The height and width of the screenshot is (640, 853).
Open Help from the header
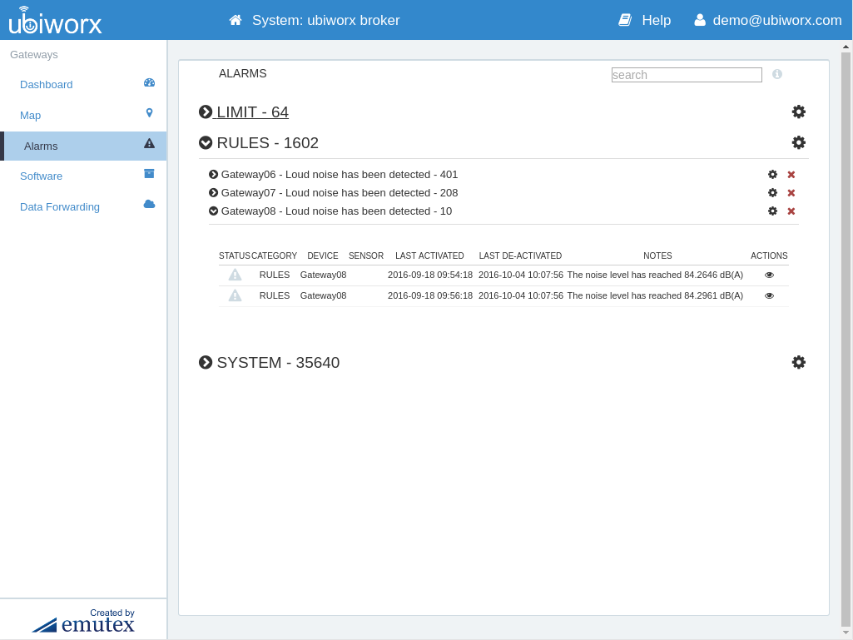[x=656, y=20]
